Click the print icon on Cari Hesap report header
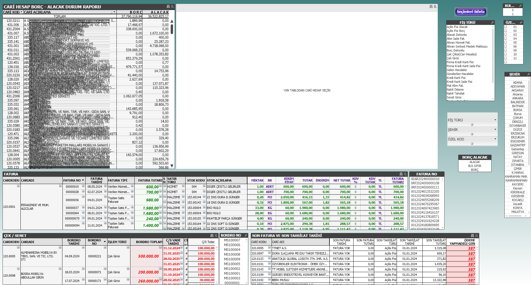 [168, 6]
